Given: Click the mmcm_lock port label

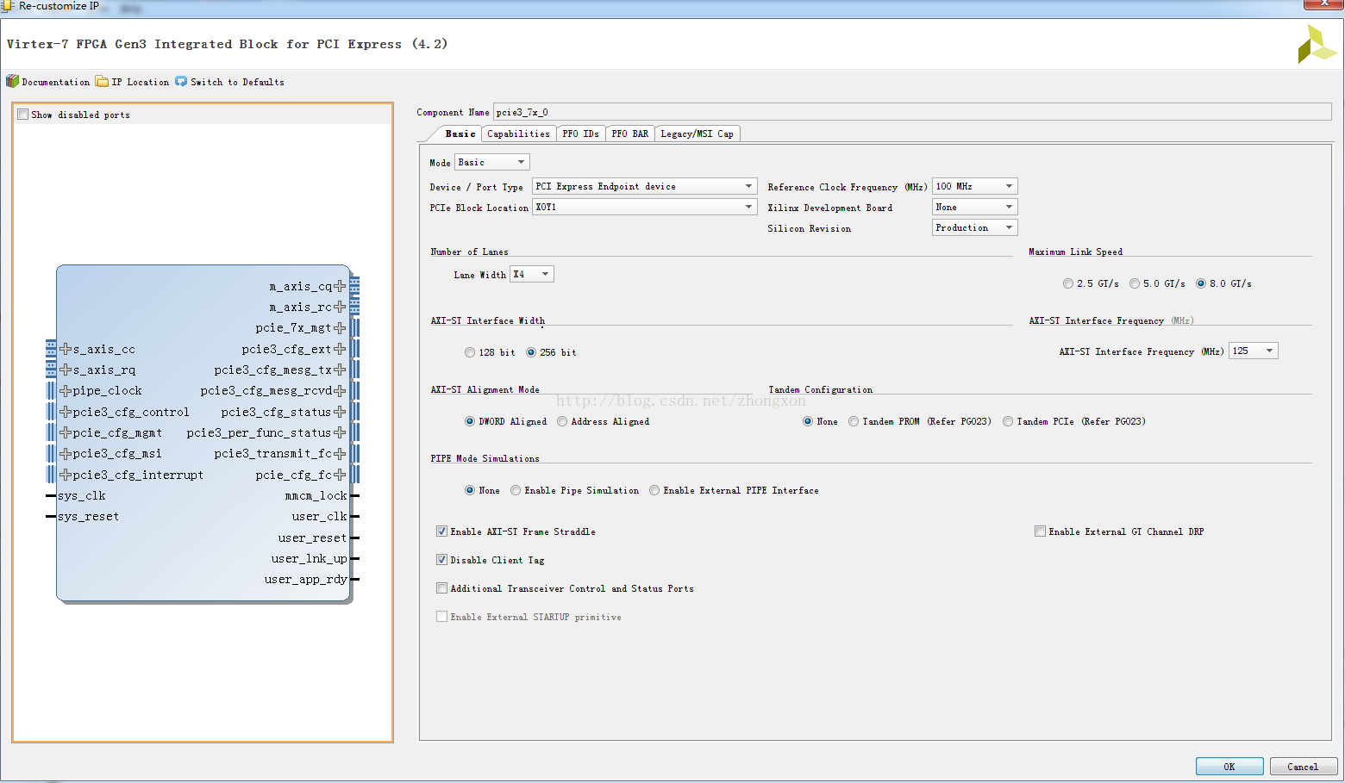Looking at the screenshot, I should pos(316,495).
